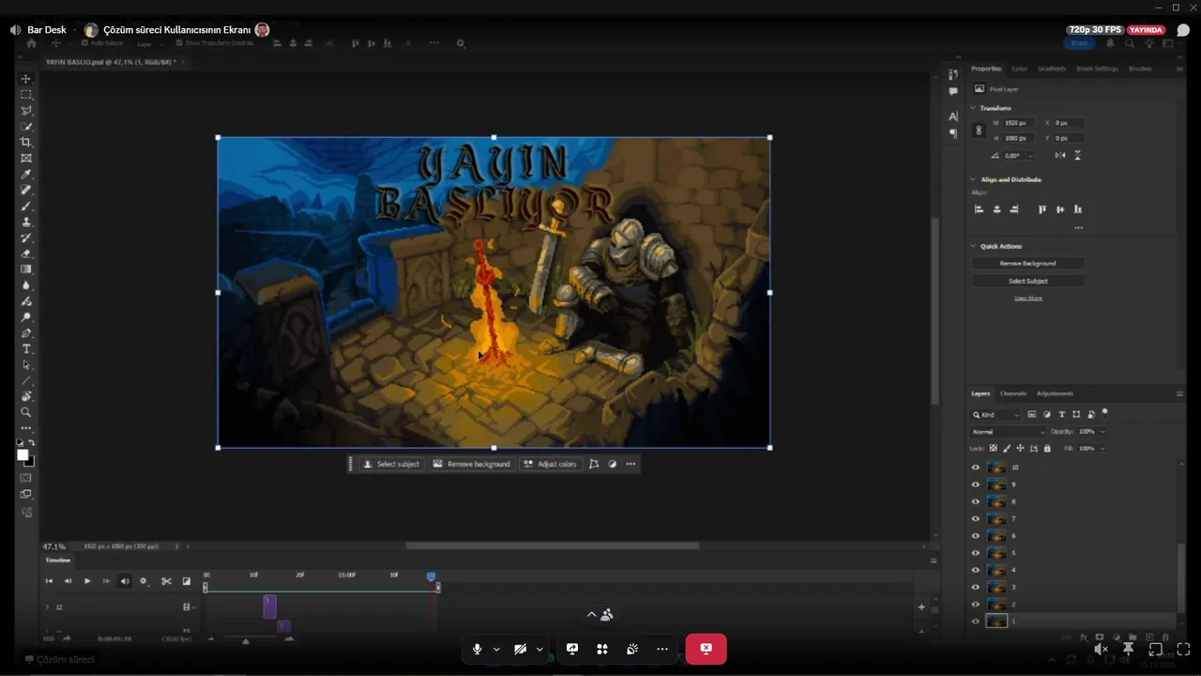Image resolution: width=1201 pixels, height=676 pixels.
Task: Select the Zoom tool
Action: point(26,412)
